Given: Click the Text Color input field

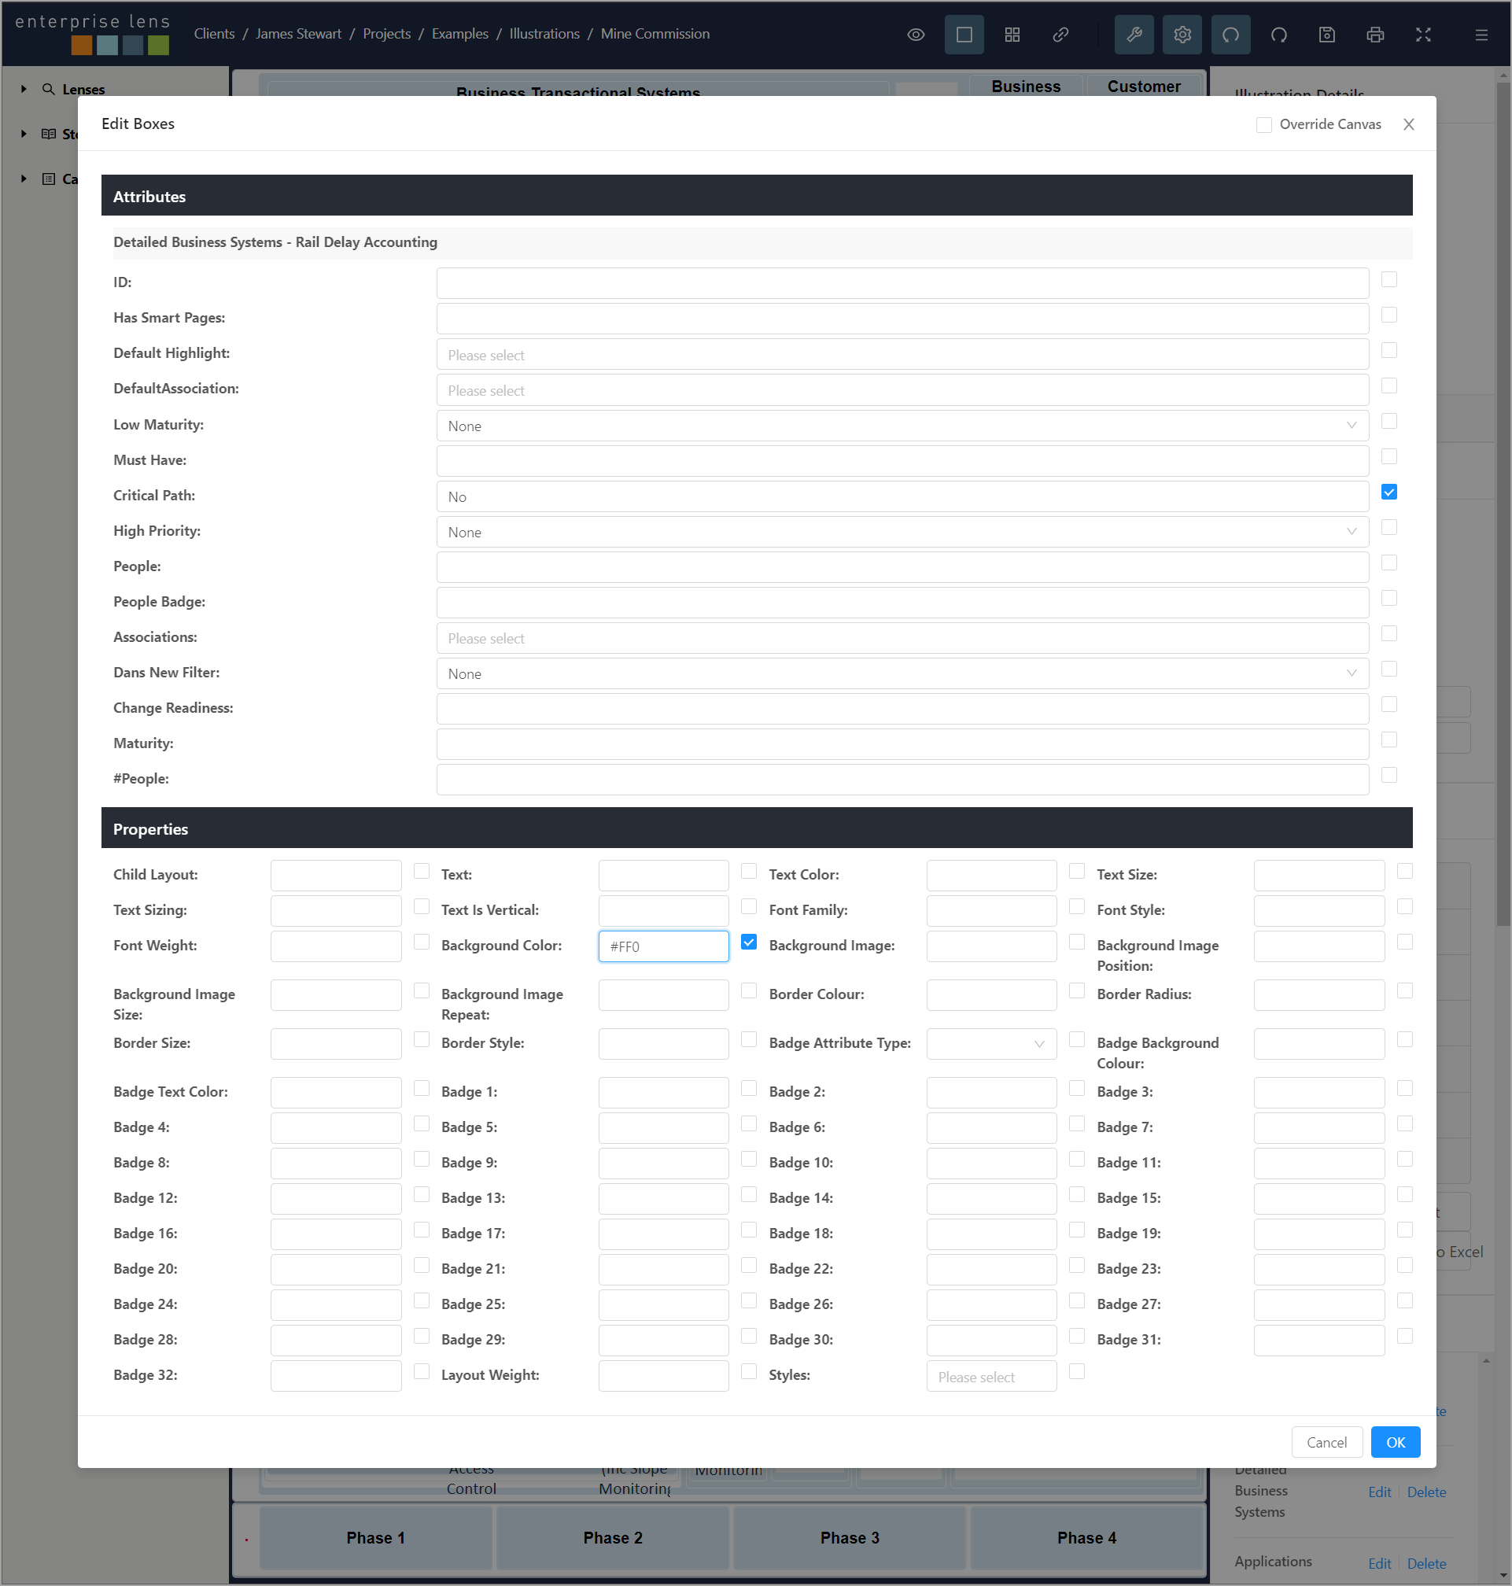Looking at the screenshot, I should click(x=990, y=875).
